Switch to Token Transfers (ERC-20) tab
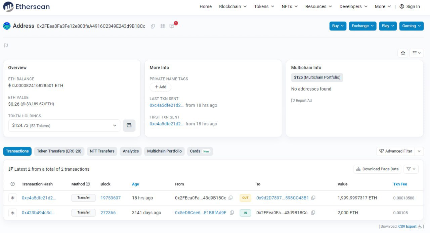The image size is (430, 233). 59,151
